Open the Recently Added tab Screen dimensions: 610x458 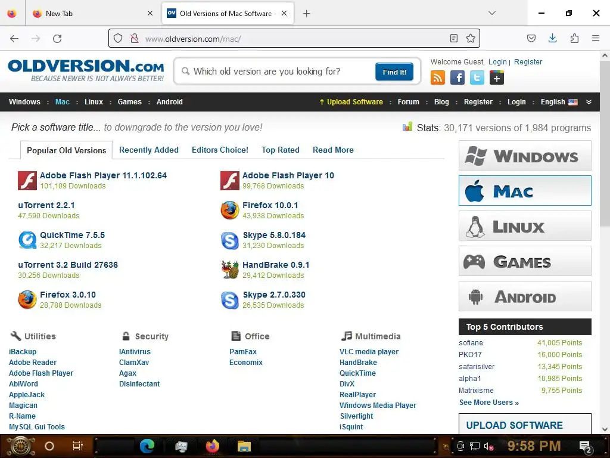[x=148, y=150]
